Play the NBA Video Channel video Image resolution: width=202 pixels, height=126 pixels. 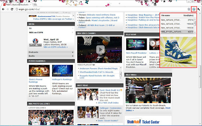(100, 49)
